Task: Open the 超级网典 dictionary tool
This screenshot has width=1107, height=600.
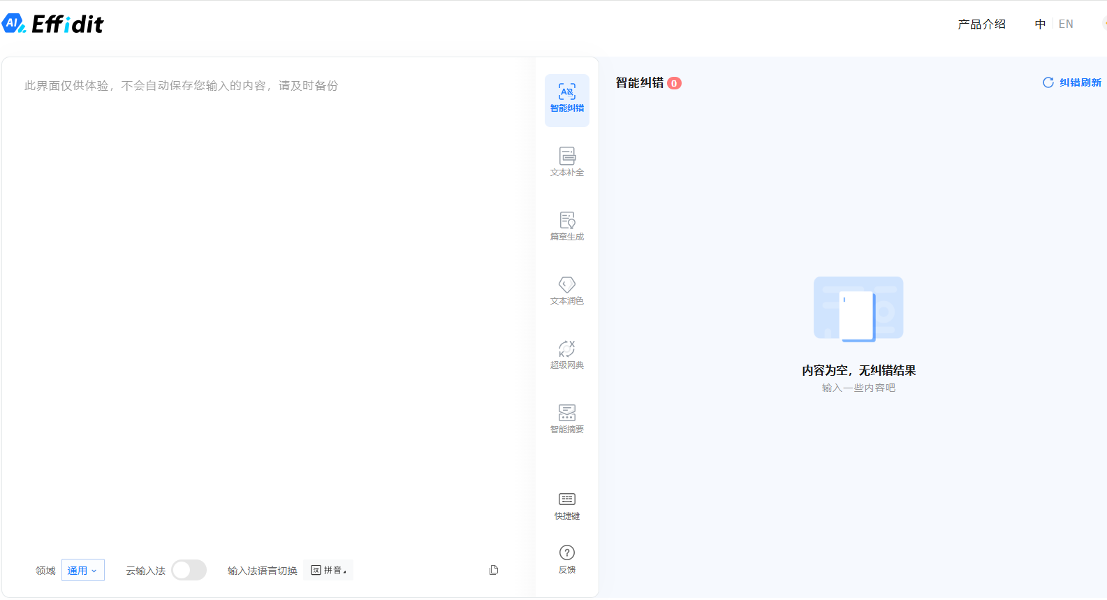Action: (x=566, y=355)
